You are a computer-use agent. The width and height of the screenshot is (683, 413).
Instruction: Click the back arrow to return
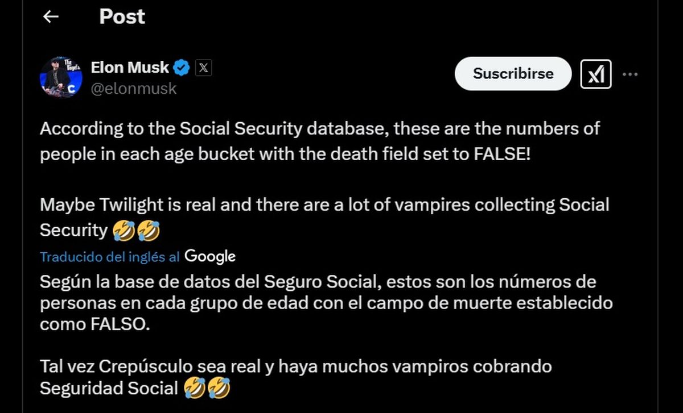(50, 16)
